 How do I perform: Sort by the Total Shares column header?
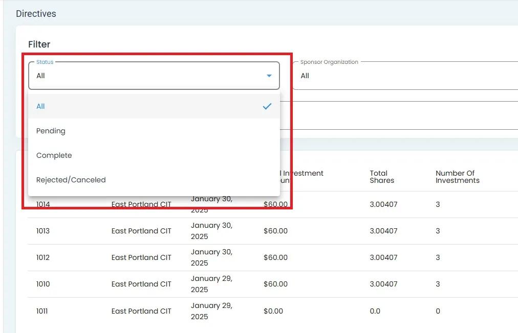382,177
